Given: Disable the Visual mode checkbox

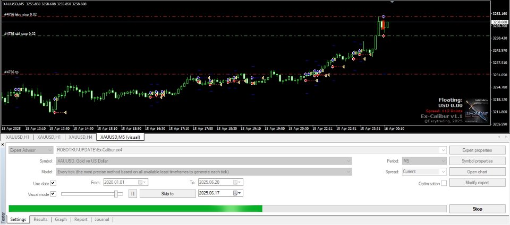Looking at the screenshot, I should pos(53,194).
